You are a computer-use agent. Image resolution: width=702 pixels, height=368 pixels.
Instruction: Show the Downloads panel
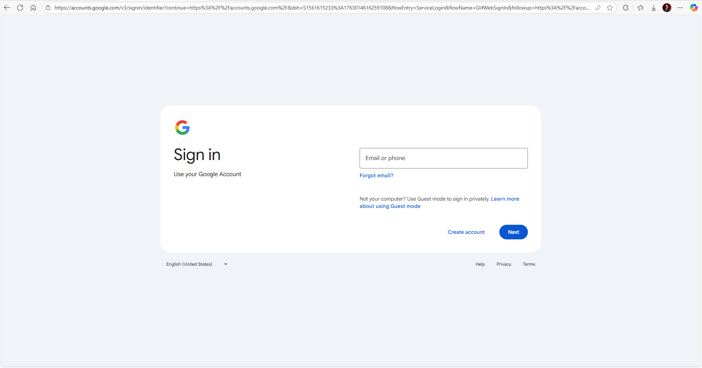coord(654,8)
